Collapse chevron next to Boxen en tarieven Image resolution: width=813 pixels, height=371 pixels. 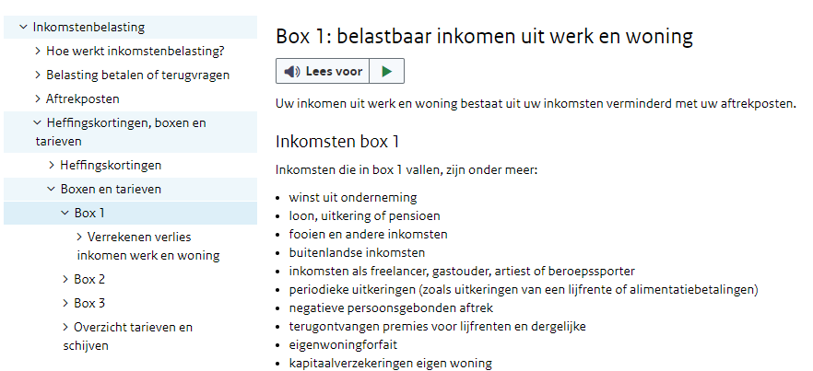51,189
